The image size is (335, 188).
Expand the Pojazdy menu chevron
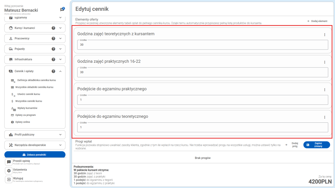60,49
